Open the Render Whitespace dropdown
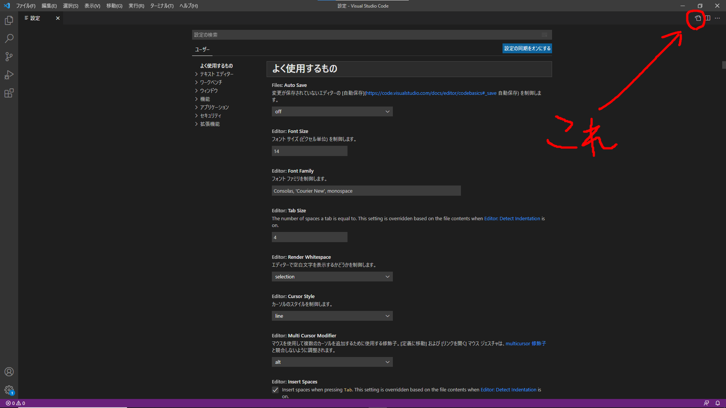 tap(332, 277)
